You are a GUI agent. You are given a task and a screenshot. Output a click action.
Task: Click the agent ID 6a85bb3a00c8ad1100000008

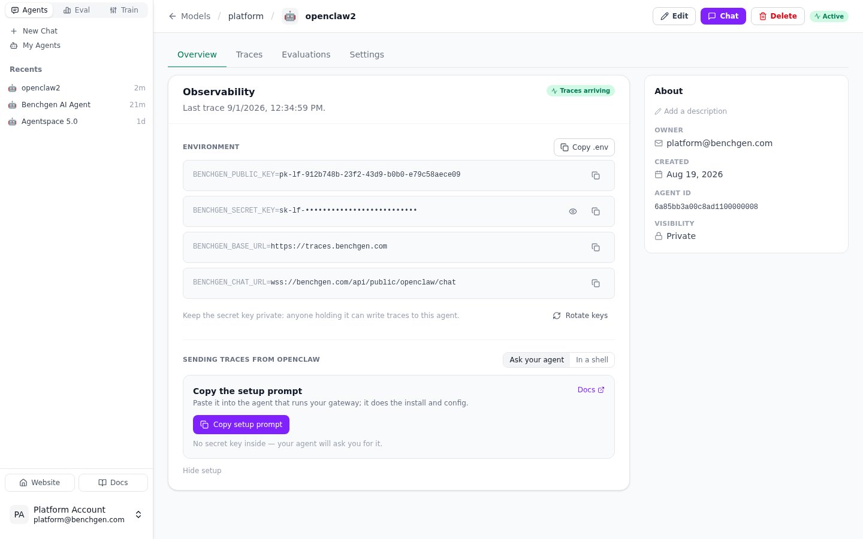coord(706,207)
